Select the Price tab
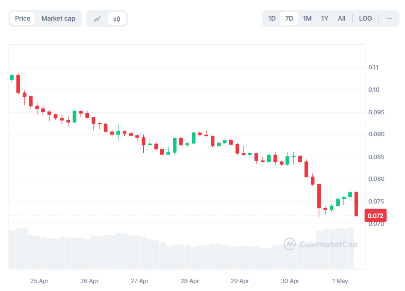This screenshot has height=291, width=405. (x=23, y=19)
